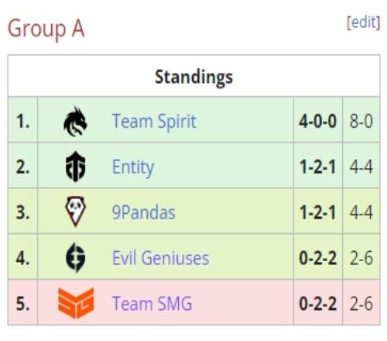
Task: Click the 9Pandas panda logo
Action: click(75, 212)
